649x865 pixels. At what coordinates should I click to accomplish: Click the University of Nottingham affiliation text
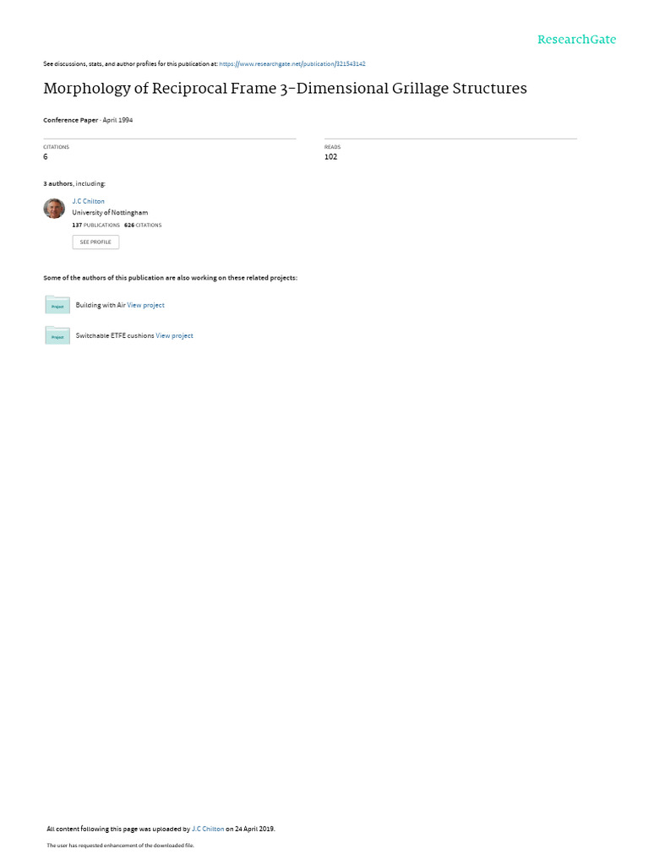[x=110, y=212]
